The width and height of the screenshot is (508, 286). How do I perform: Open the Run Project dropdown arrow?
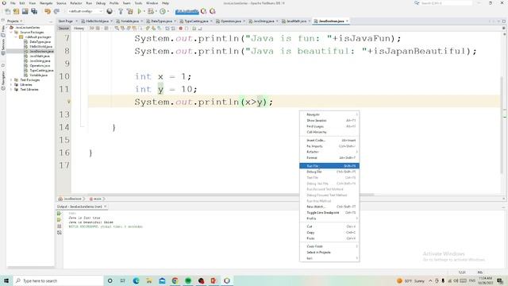coord(144,12)
